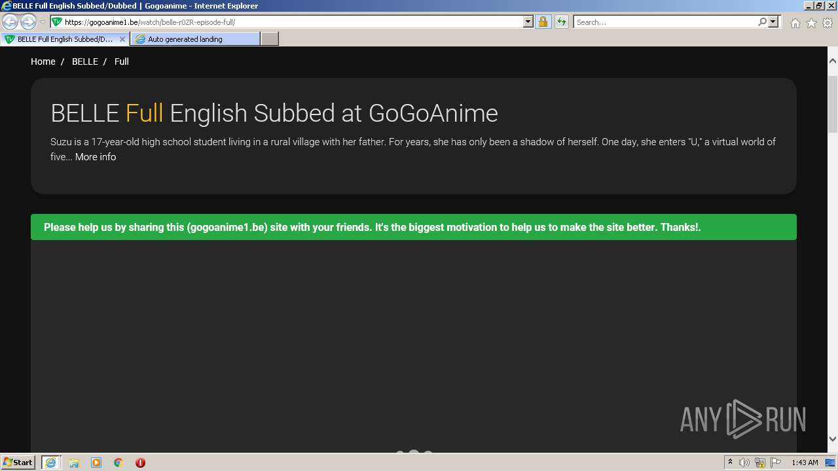The width and height of the screenshot is (838, 471).
Task: Expand the synopsis via More info
Action: [x=96, y=157]
